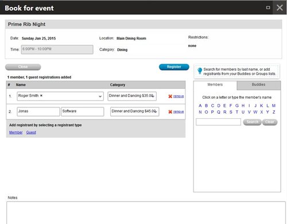The height and width of the screenshot is (224, 287).
Task: Filter members by letter E
Action: point(224,106)
